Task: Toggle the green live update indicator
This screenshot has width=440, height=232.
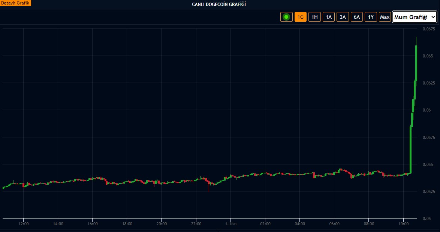Action: pos(286,17)
